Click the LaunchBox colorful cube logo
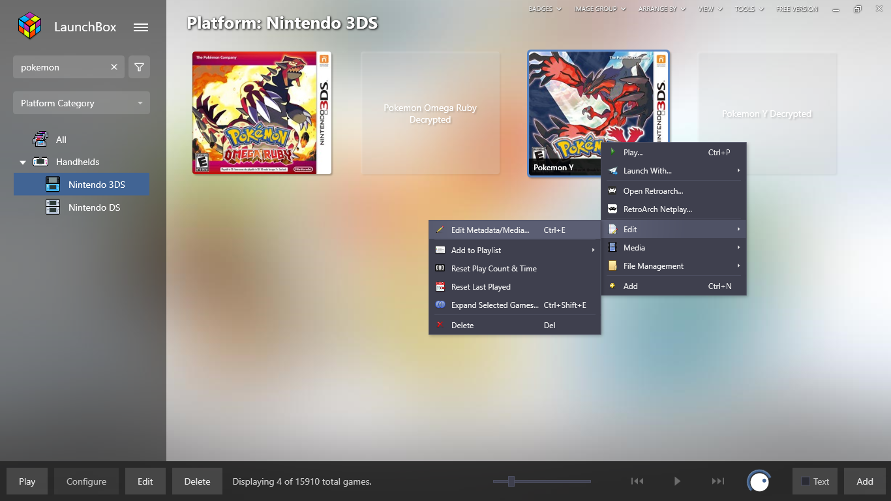The height and width of the screenshot is (501, 891). (x=29, y=26)
